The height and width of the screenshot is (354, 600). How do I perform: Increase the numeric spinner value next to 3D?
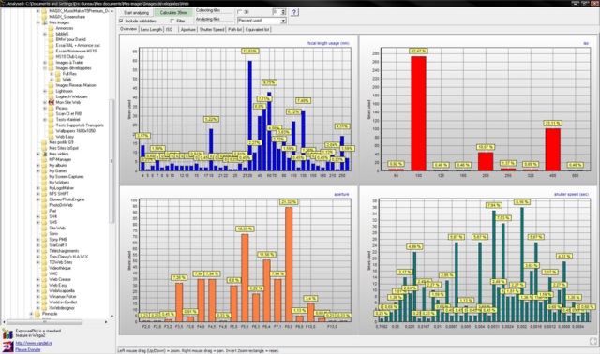pyautogui.click(x=283, y=10)
